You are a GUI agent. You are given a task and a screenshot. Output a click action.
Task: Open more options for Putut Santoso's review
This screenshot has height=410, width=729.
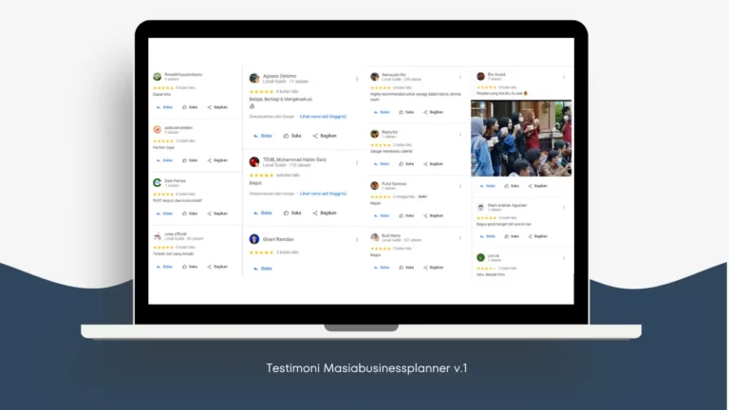[460, 186]
